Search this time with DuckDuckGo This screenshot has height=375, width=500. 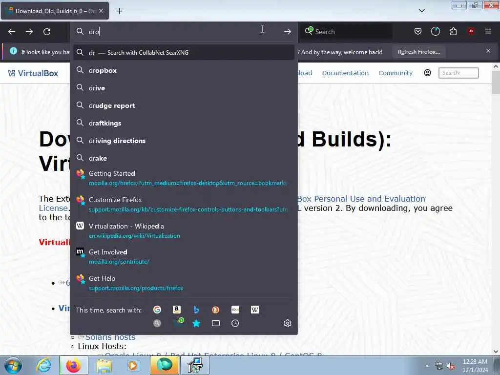click(215, 310)
